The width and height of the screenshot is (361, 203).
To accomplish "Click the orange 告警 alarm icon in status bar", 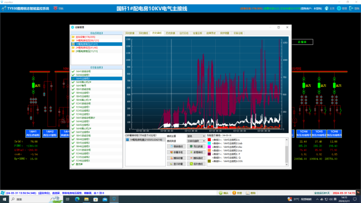I will click(234, 193).
